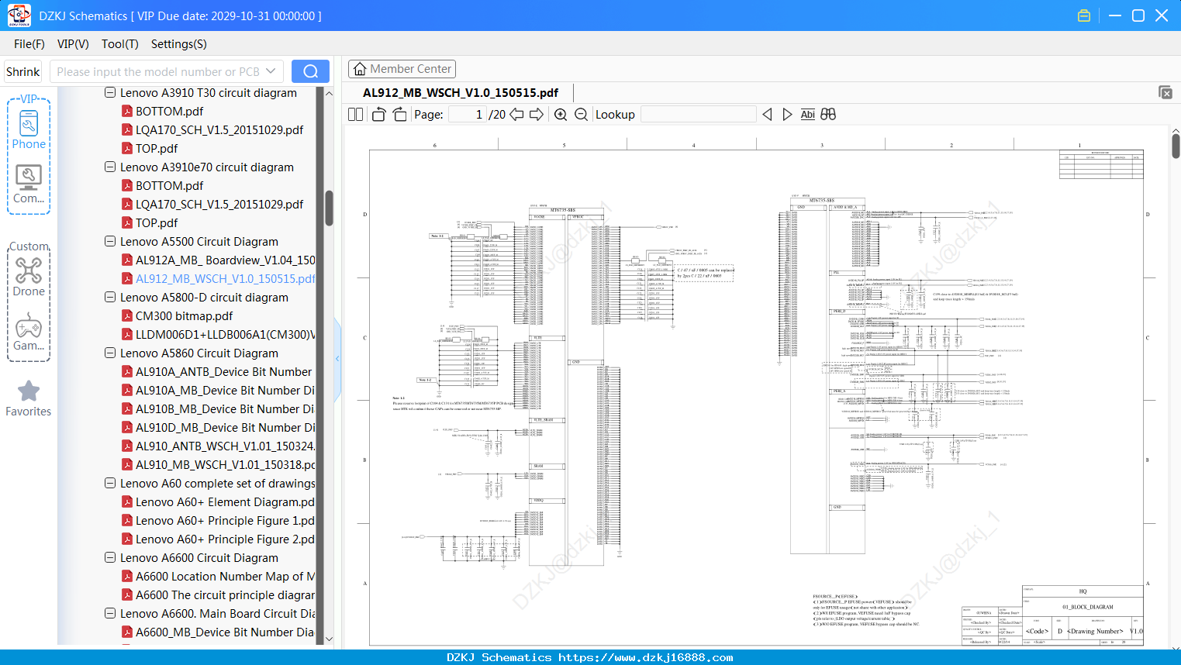
Task: Click the Member Center home icon
Action: coord(360,69)
